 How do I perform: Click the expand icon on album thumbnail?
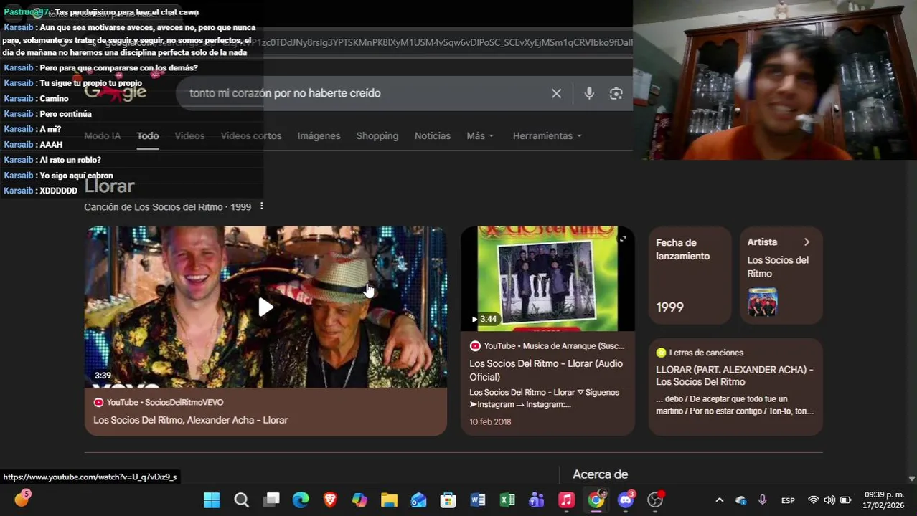pyautogui.click(x=623, y=239)
